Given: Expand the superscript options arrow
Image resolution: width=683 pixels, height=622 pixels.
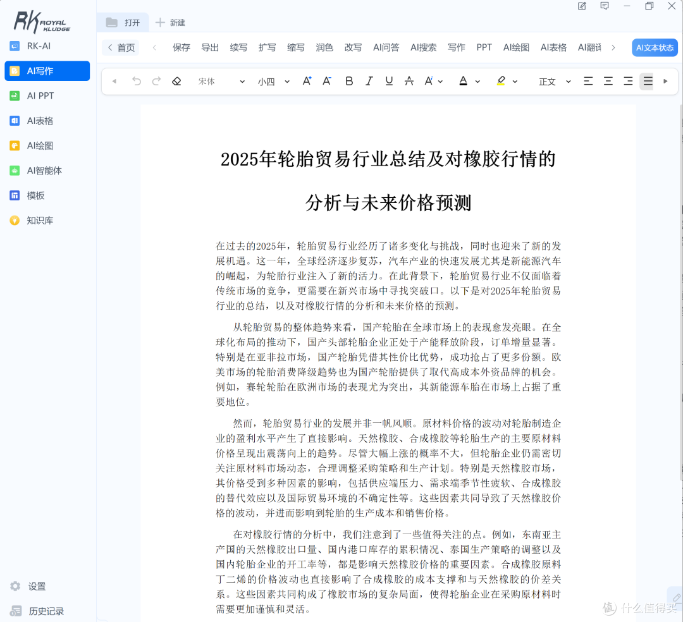Looking at the screenshot, I should [440, 82].
